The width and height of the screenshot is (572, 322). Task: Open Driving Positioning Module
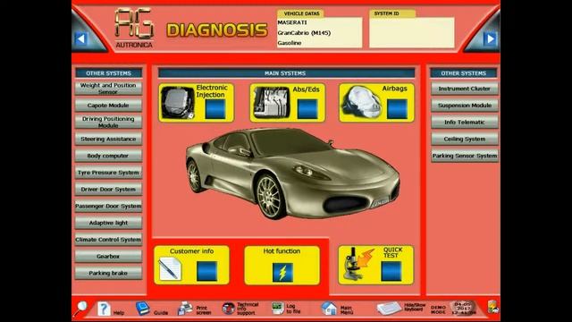tap(108, 122)
